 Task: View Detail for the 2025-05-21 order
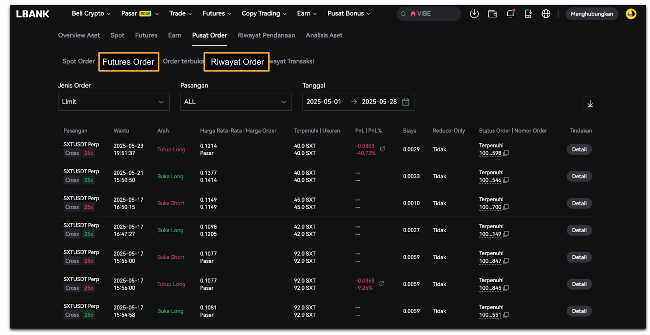point(579,176)
